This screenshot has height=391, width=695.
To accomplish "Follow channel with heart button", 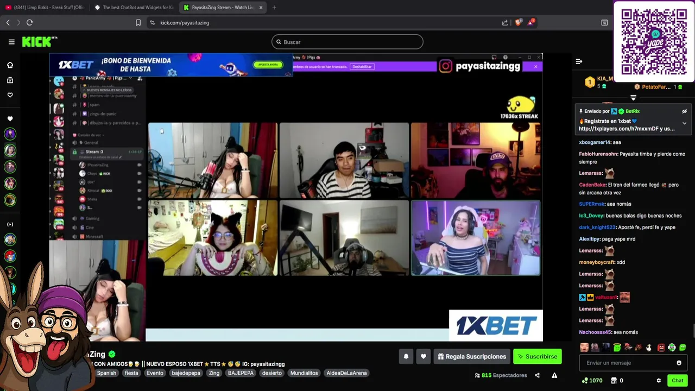I will pos(424,357).
